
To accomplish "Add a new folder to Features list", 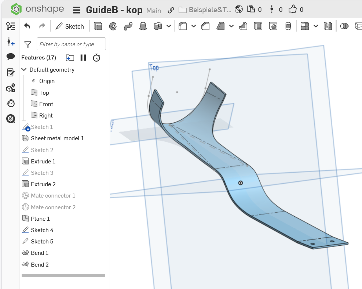I will pyautogui.click(x=70, y=58).
